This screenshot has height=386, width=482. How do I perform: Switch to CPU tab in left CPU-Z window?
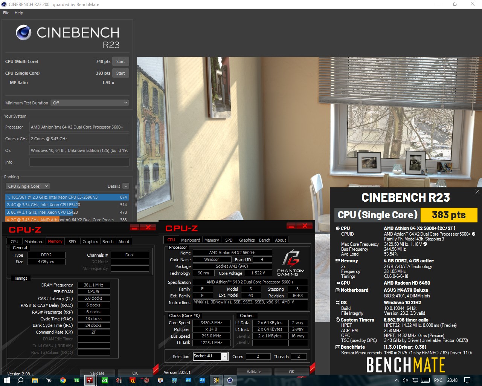tap(14, 242)
